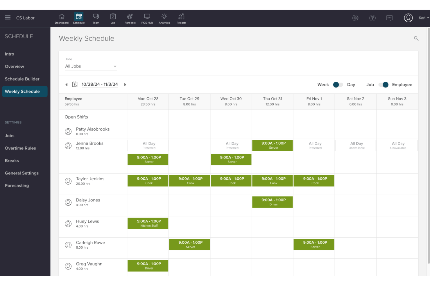Select the Schedule icon in the navigation bar

point(79,18)
